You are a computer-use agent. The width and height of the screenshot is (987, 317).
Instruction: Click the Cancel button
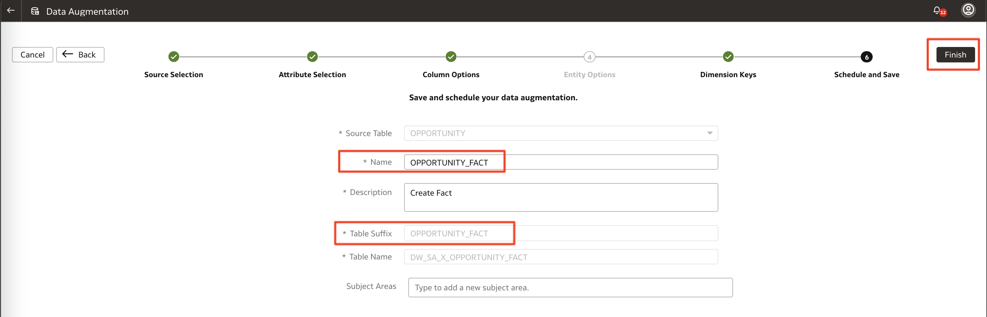[32, 54]
